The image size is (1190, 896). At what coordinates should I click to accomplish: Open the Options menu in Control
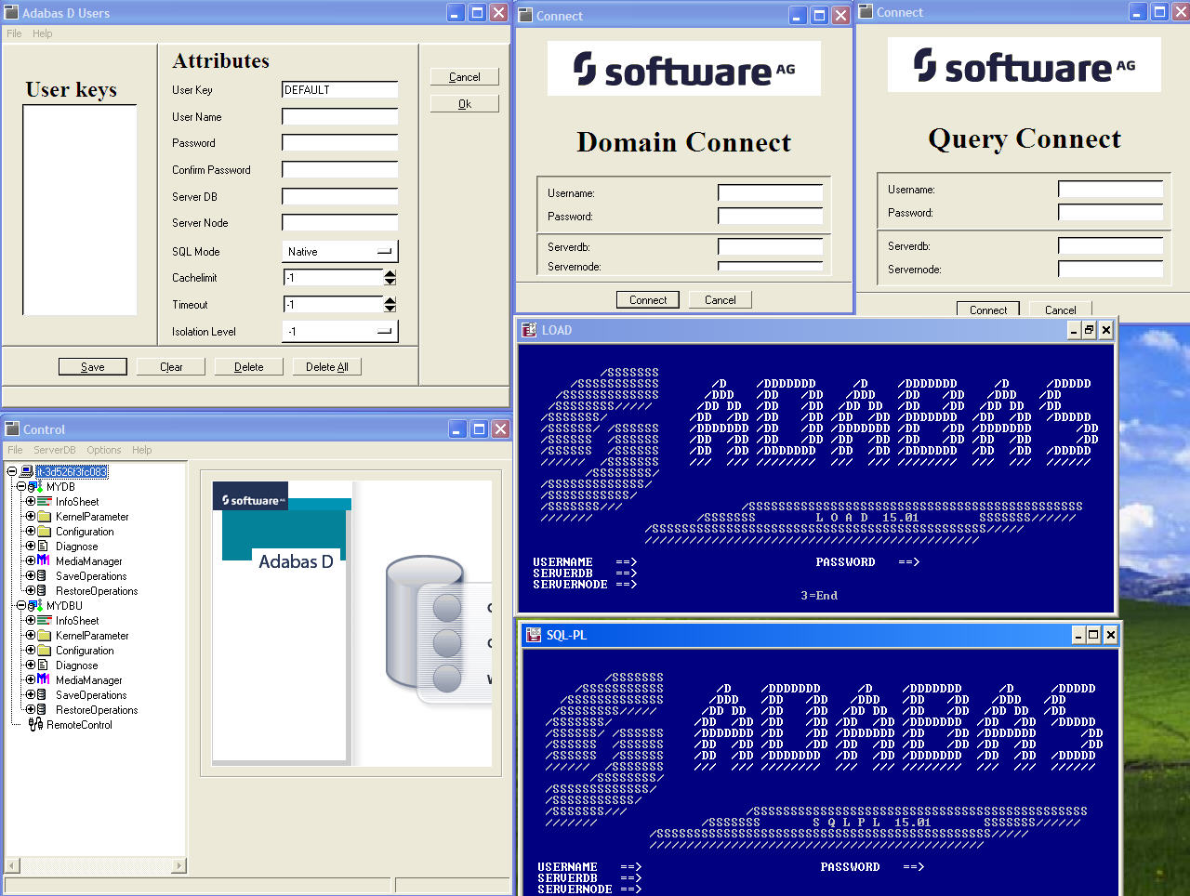tap(104, 450)
